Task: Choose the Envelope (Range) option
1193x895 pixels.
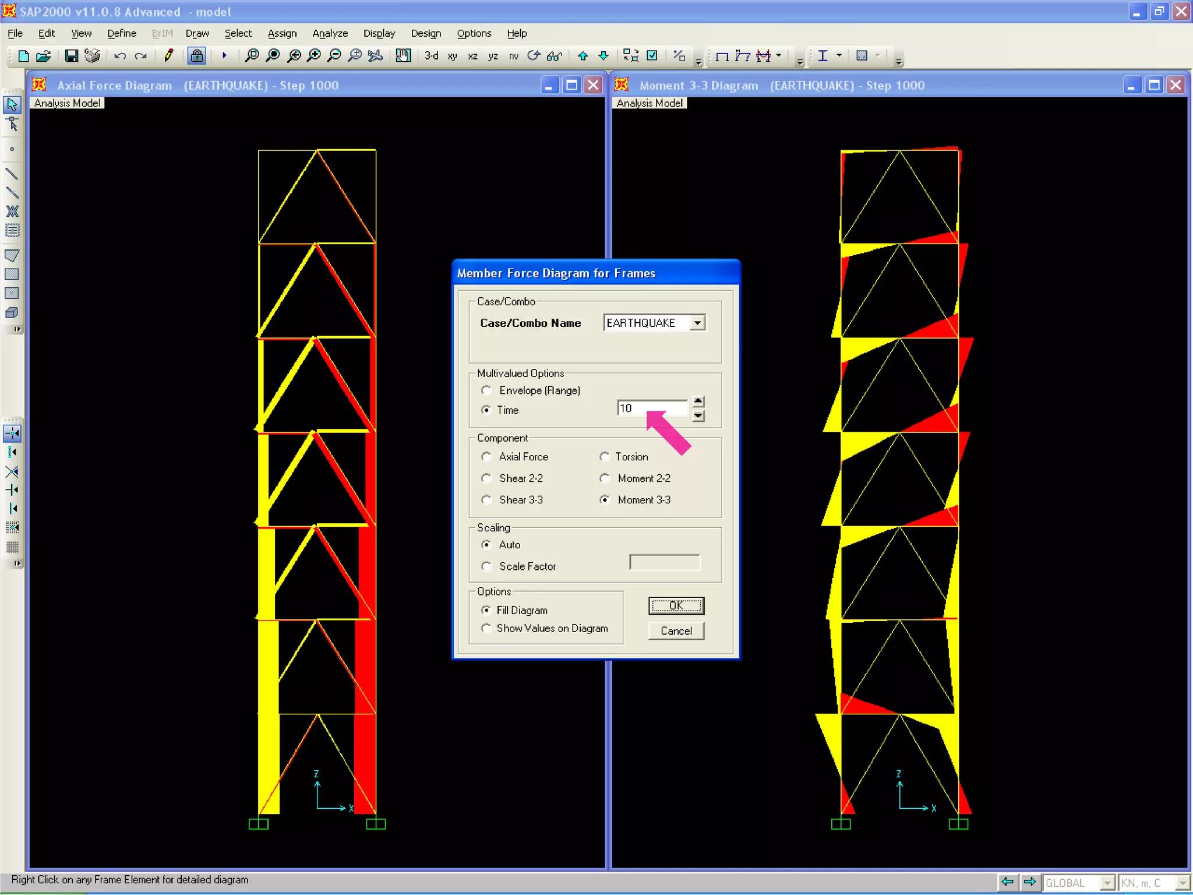Action: pyautogui.click(x=486, y=390)
